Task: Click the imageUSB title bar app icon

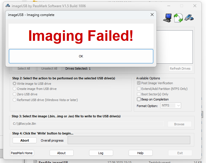Action: point(8,6)
